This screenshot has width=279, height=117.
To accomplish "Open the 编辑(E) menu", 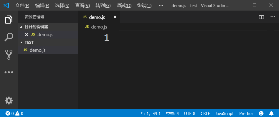I will click(x=42, y=6).
